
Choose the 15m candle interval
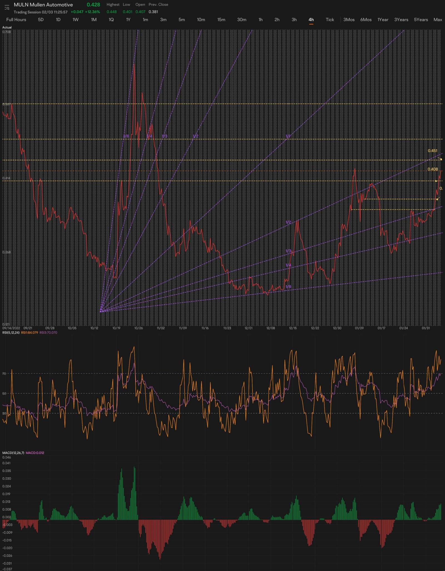tap(221, 19)
